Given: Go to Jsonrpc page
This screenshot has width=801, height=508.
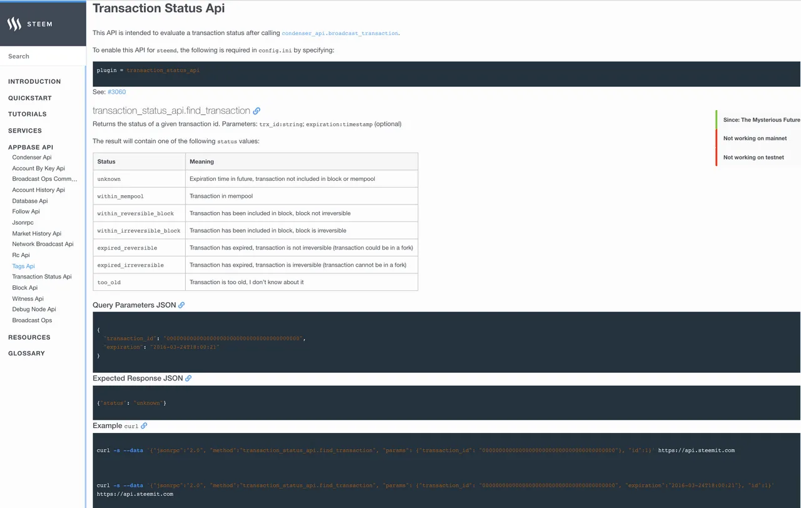Looking at the screenshot, I should tap(23, 223).
